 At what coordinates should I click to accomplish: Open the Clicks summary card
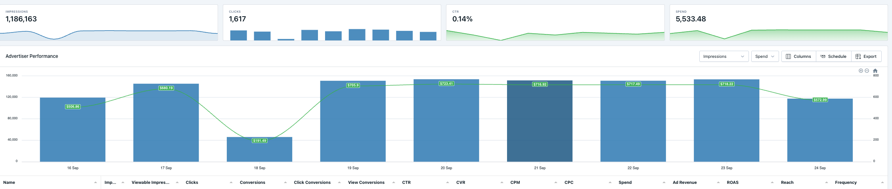coord(332,23)
